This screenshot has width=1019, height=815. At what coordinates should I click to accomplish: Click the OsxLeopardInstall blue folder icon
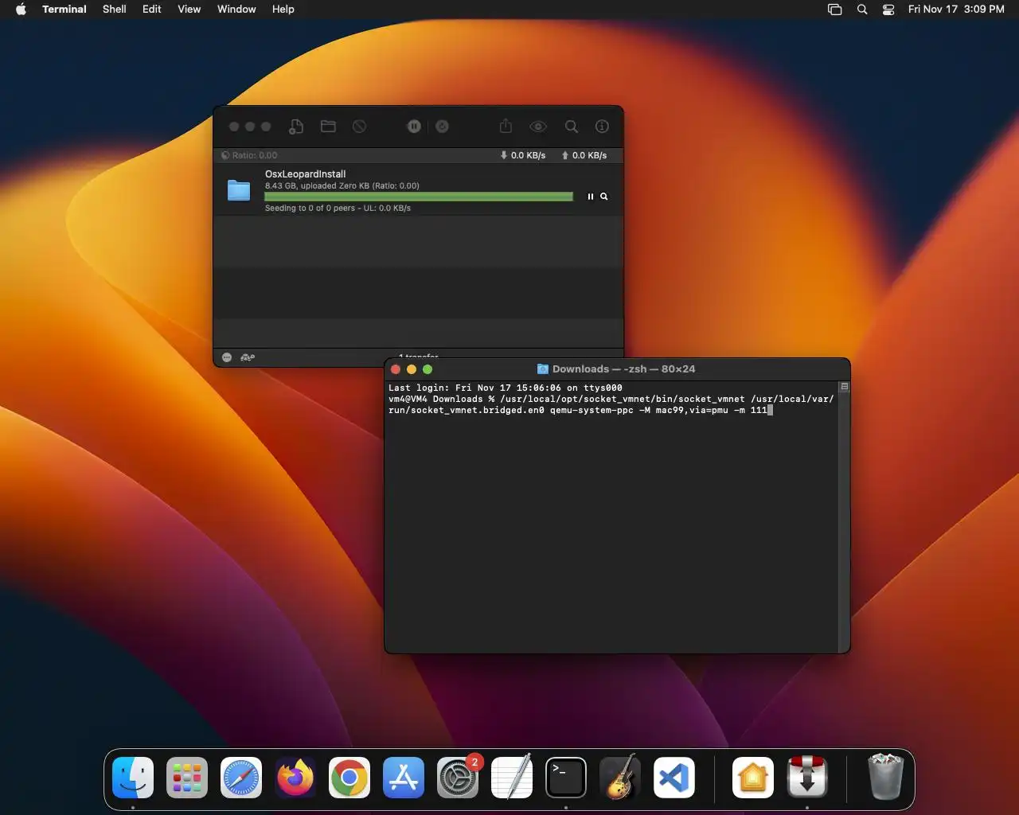tap(239, 190)
